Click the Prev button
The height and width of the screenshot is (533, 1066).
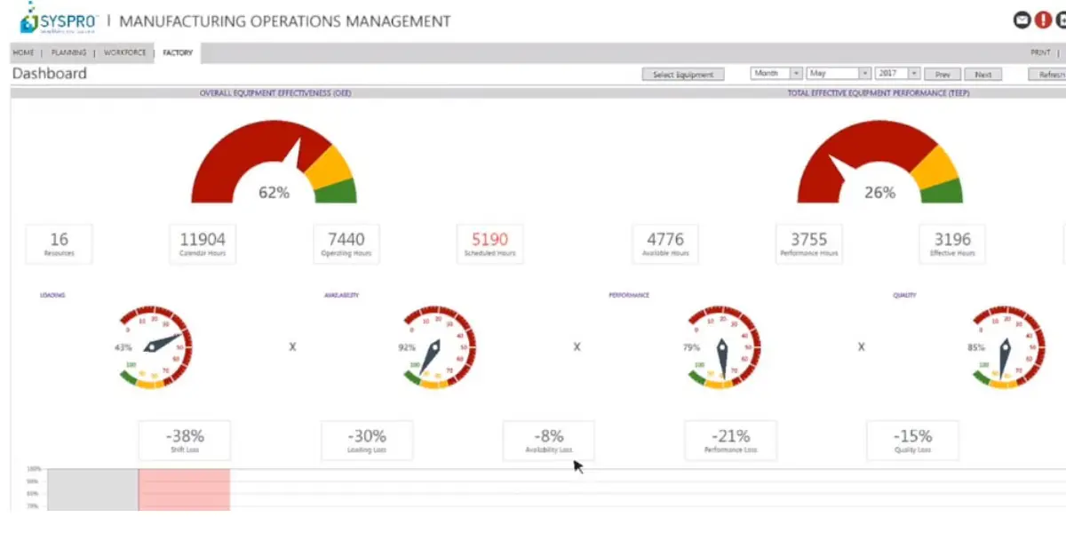[943, 75]
